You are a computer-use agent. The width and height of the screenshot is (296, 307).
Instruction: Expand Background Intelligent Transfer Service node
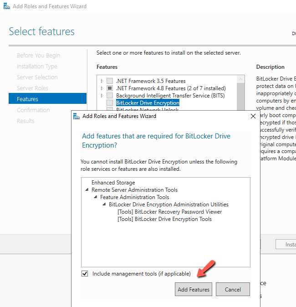[x=102, y=96]
